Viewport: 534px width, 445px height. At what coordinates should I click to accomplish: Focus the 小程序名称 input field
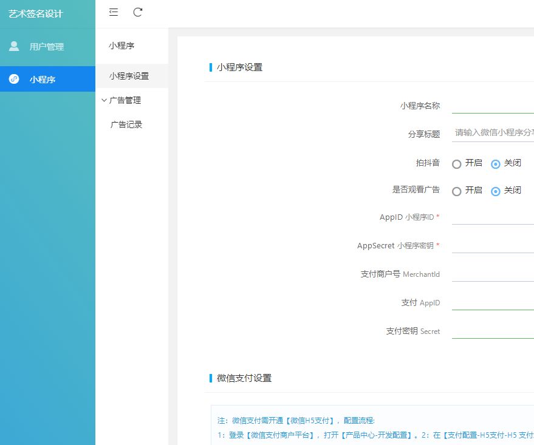[x=493, y=105]
